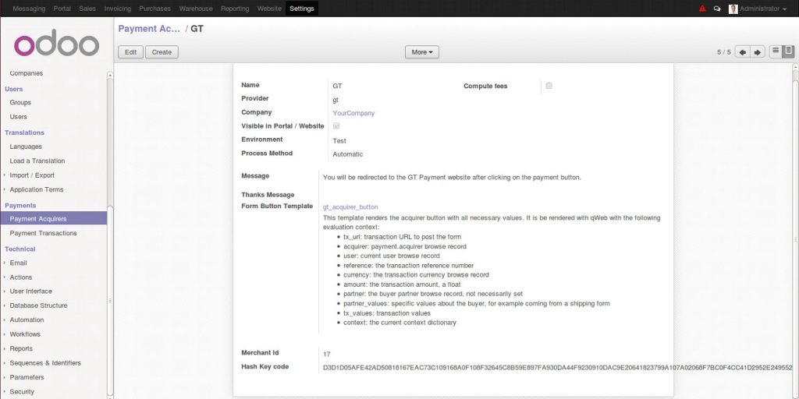Image resolution: width=799 pixels, height=399 pixels.
Task: Expand the User Interface menu
Action: 30,291
